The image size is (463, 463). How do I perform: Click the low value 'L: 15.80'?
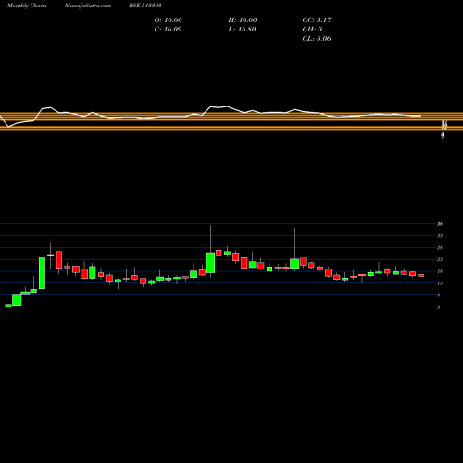click(x=242, y=30)
